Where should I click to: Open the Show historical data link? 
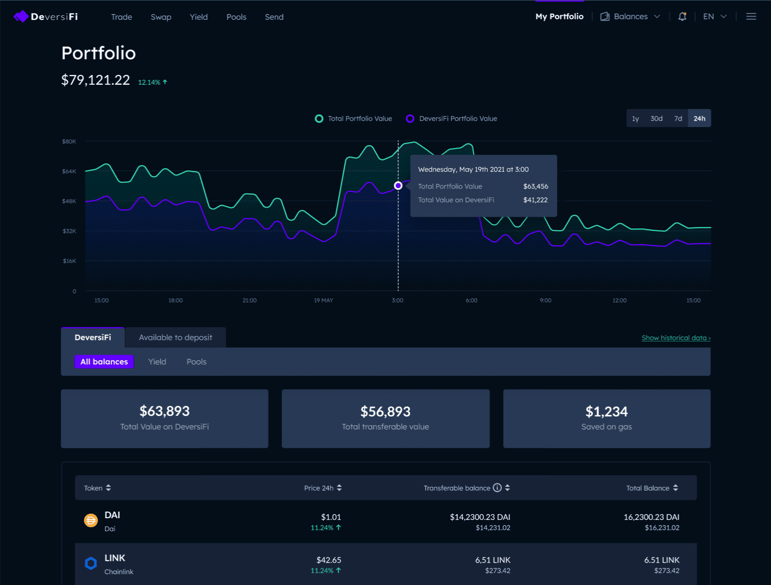pos(676,338)
